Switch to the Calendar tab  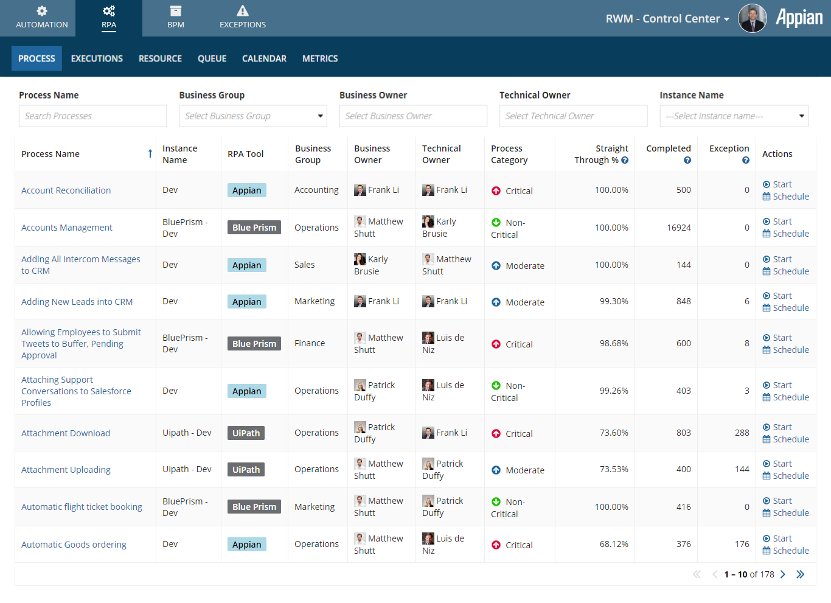[x=264, y=58]
